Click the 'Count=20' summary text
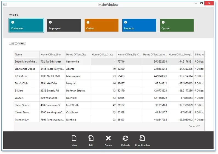This screenshot has height=154, width=218. pyautogui.click(x=194, y=126)
